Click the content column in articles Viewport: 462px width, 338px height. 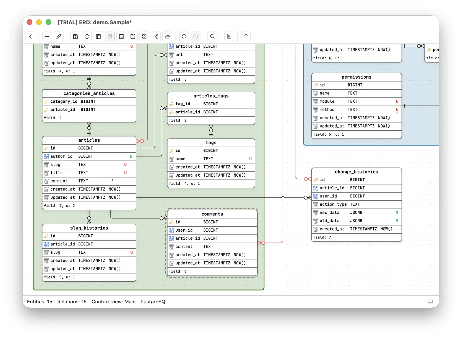(x=89, y=181)
